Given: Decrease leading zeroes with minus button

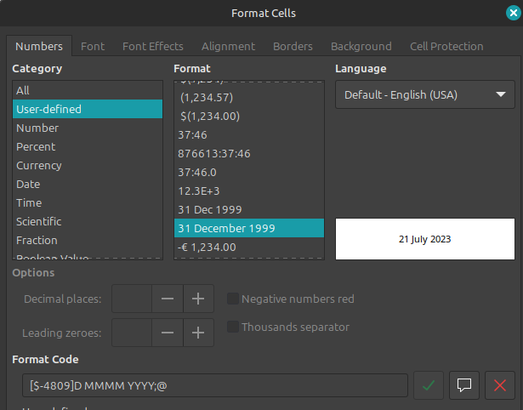Looking at the screenshot, I should point(168,332).
